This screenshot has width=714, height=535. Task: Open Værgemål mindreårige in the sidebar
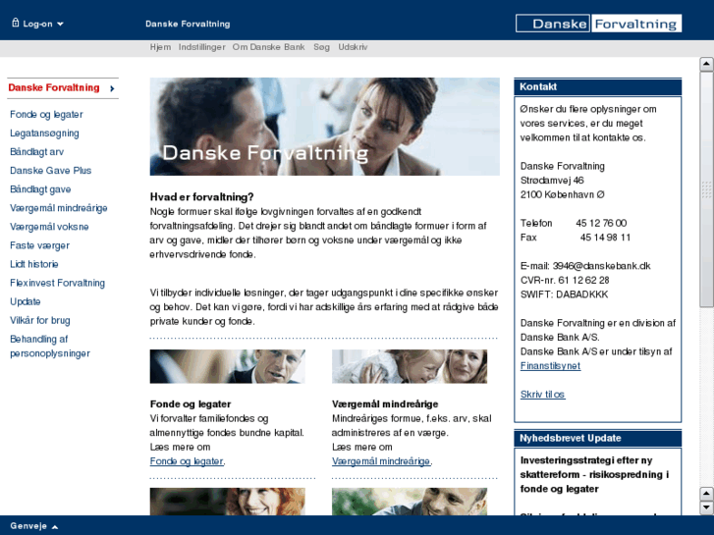click(x=59, y=208)
